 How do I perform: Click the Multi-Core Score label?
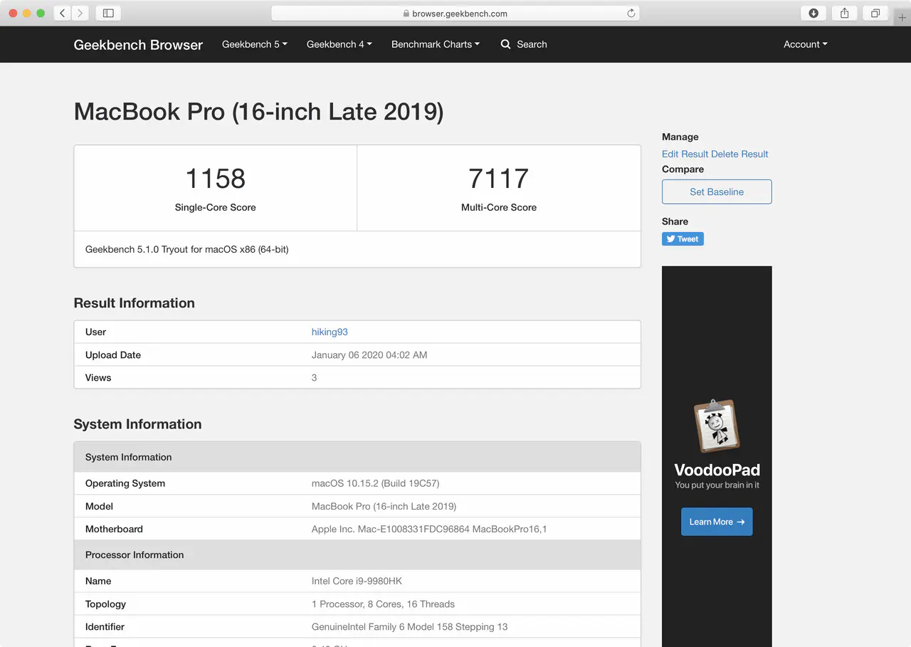pyautogui.click(x=499, y=207)
